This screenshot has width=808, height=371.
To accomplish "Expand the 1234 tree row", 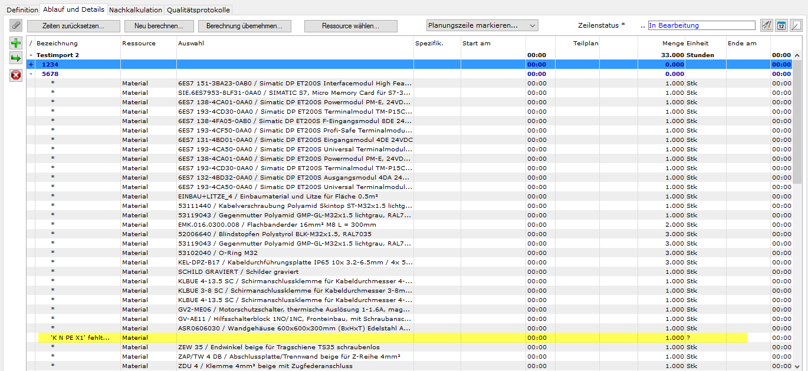I will pos(31,65).
